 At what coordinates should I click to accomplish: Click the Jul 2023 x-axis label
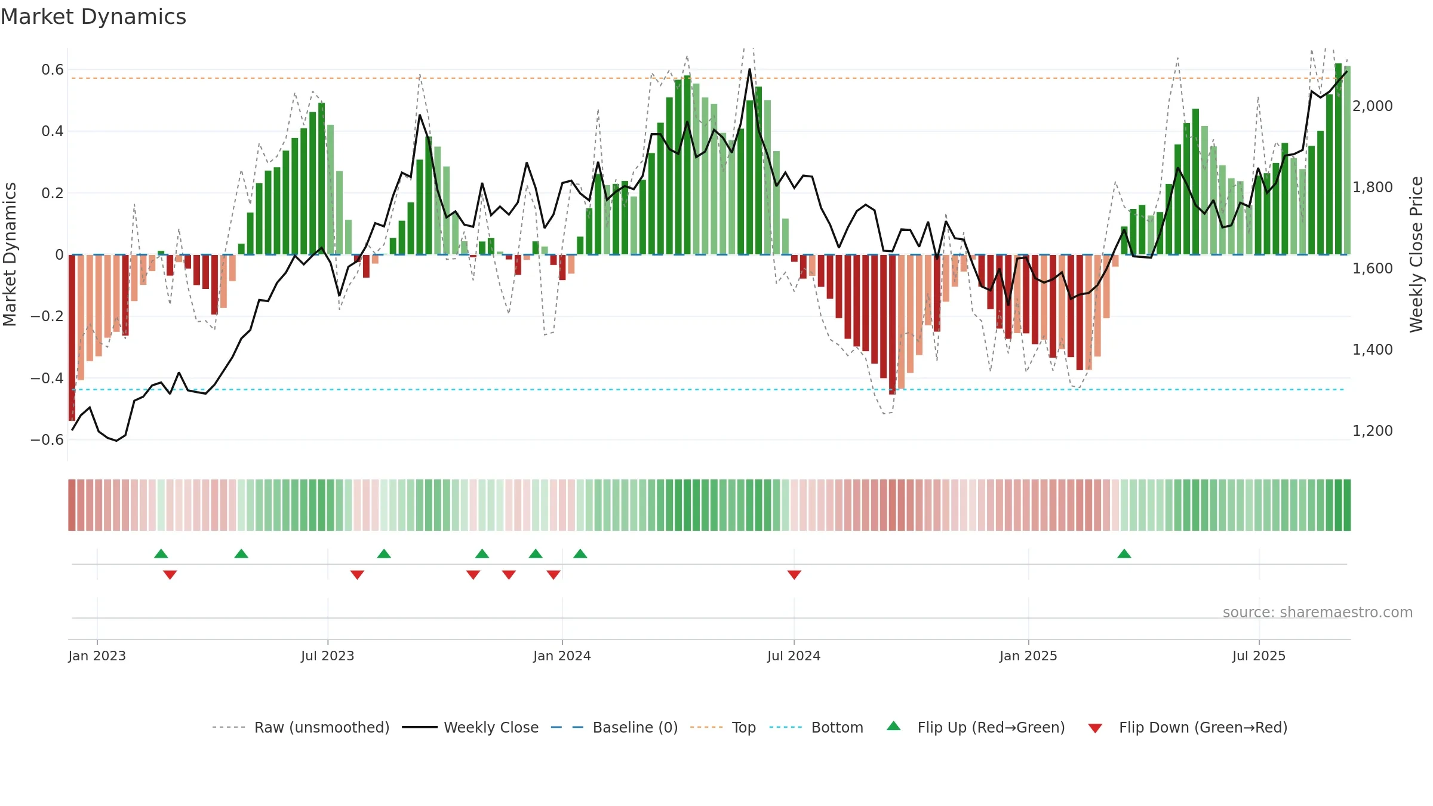[x=328, y=656]
